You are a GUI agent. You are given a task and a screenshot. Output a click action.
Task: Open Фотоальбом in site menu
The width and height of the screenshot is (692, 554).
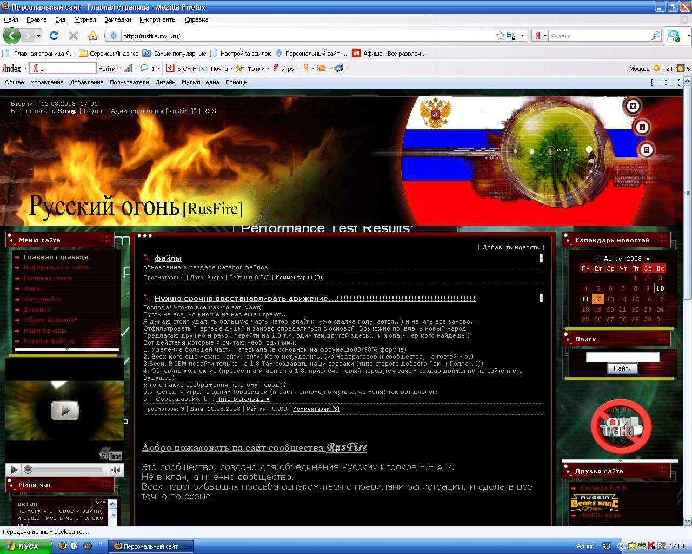tap(43, 299)
